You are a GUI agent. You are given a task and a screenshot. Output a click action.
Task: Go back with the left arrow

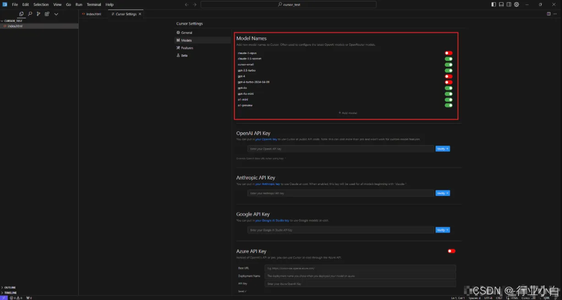(x=186, y=5)
